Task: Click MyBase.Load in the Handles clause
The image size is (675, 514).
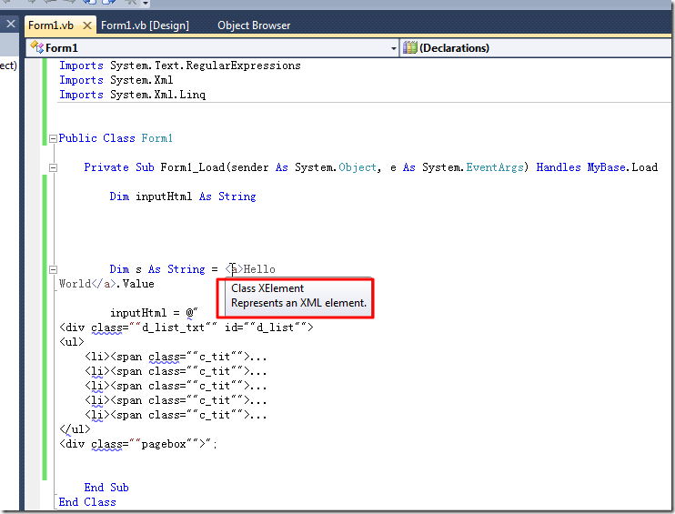Action: click(x=622, y=167)
